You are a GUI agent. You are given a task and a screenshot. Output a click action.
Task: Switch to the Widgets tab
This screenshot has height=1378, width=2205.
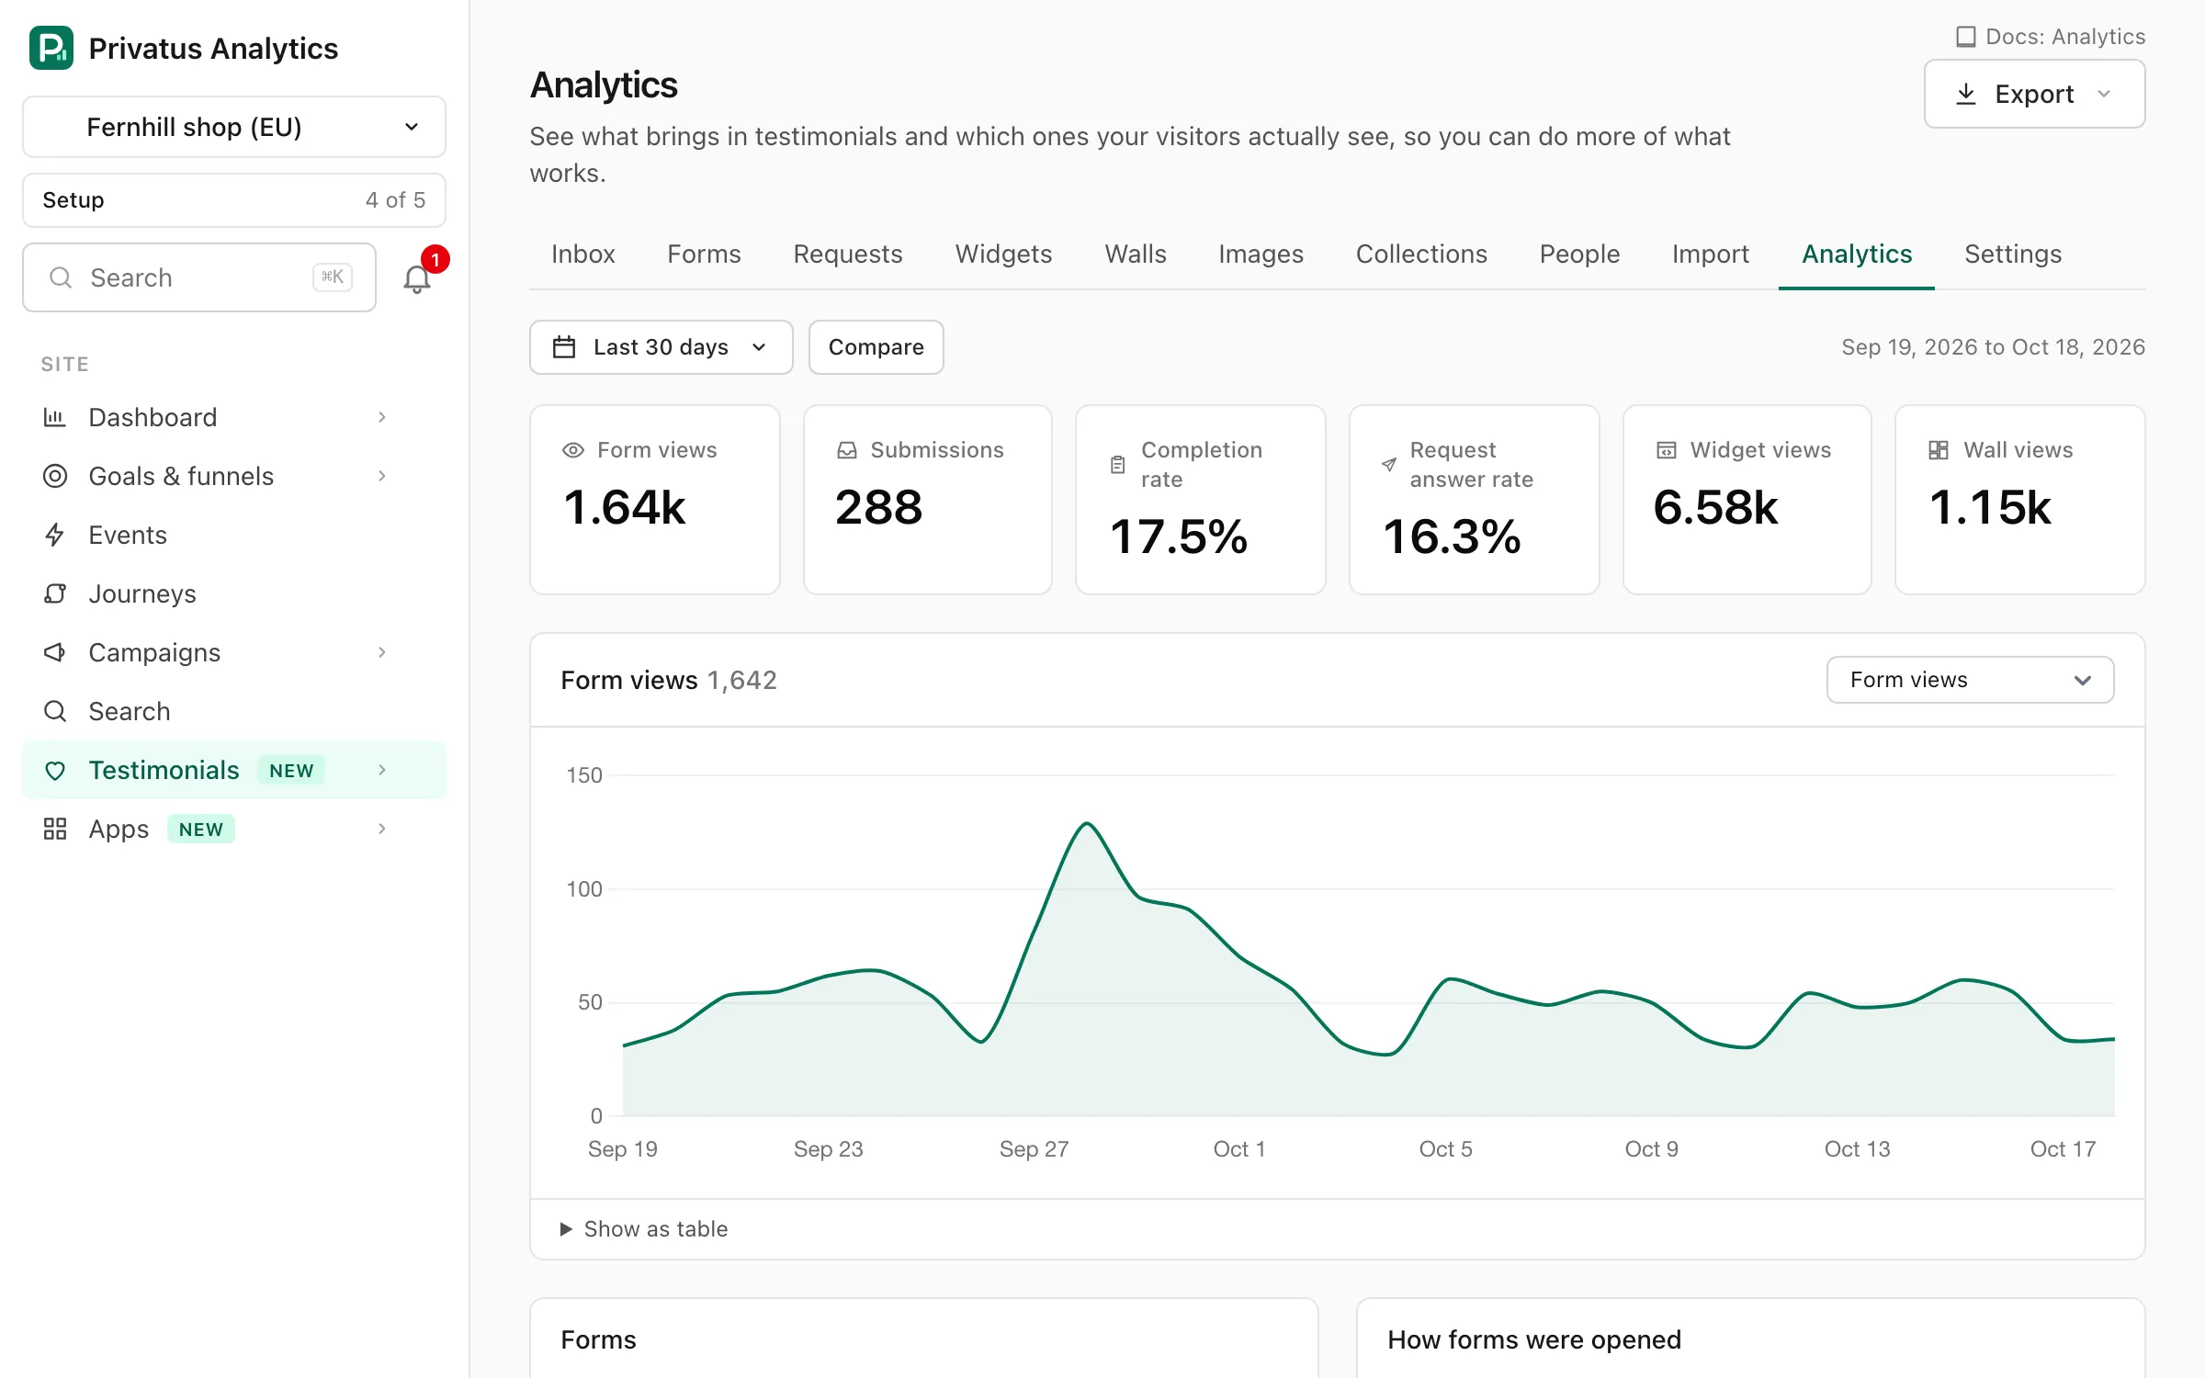pyautogui.click(x=1003, y=254)
